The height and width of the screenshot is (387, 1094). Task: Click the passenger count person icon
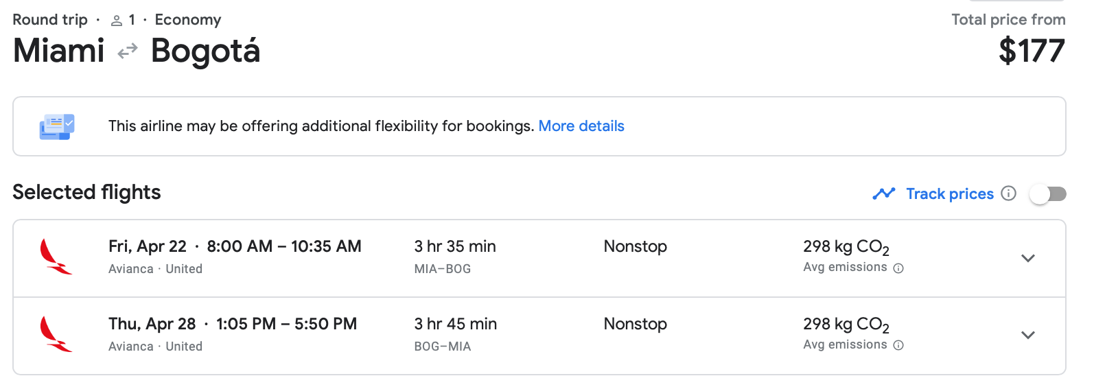(117, 21)
